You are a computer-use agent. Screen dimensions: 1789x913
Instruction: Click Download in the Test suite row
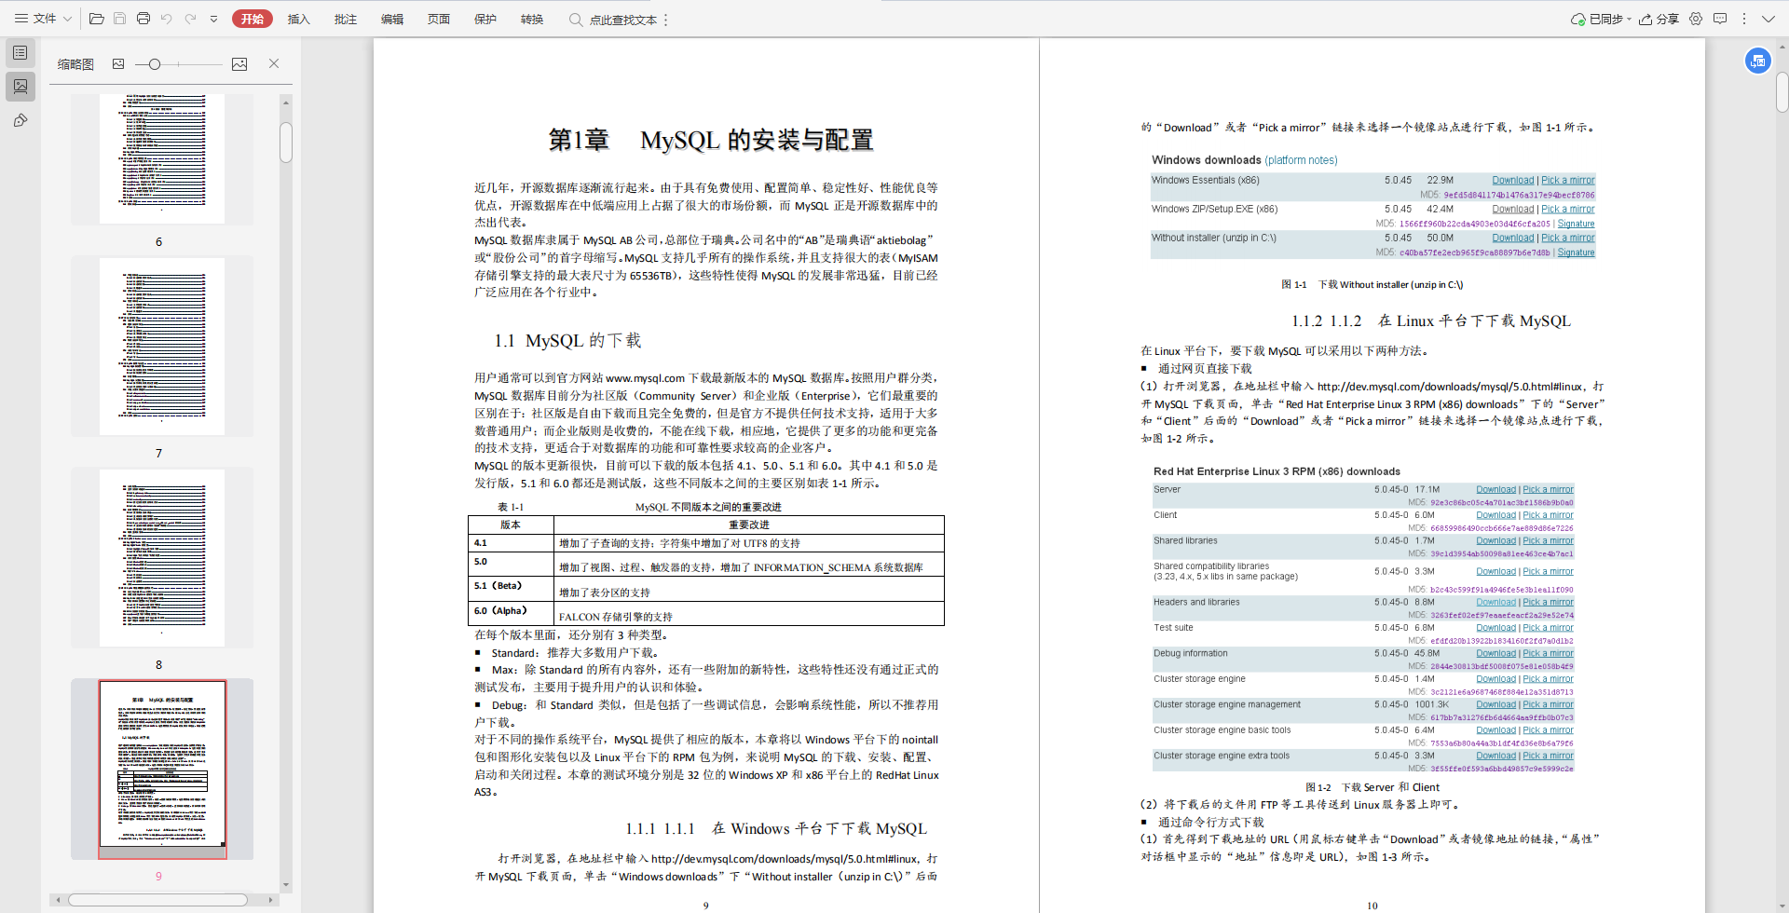(x=1496, y=628)
